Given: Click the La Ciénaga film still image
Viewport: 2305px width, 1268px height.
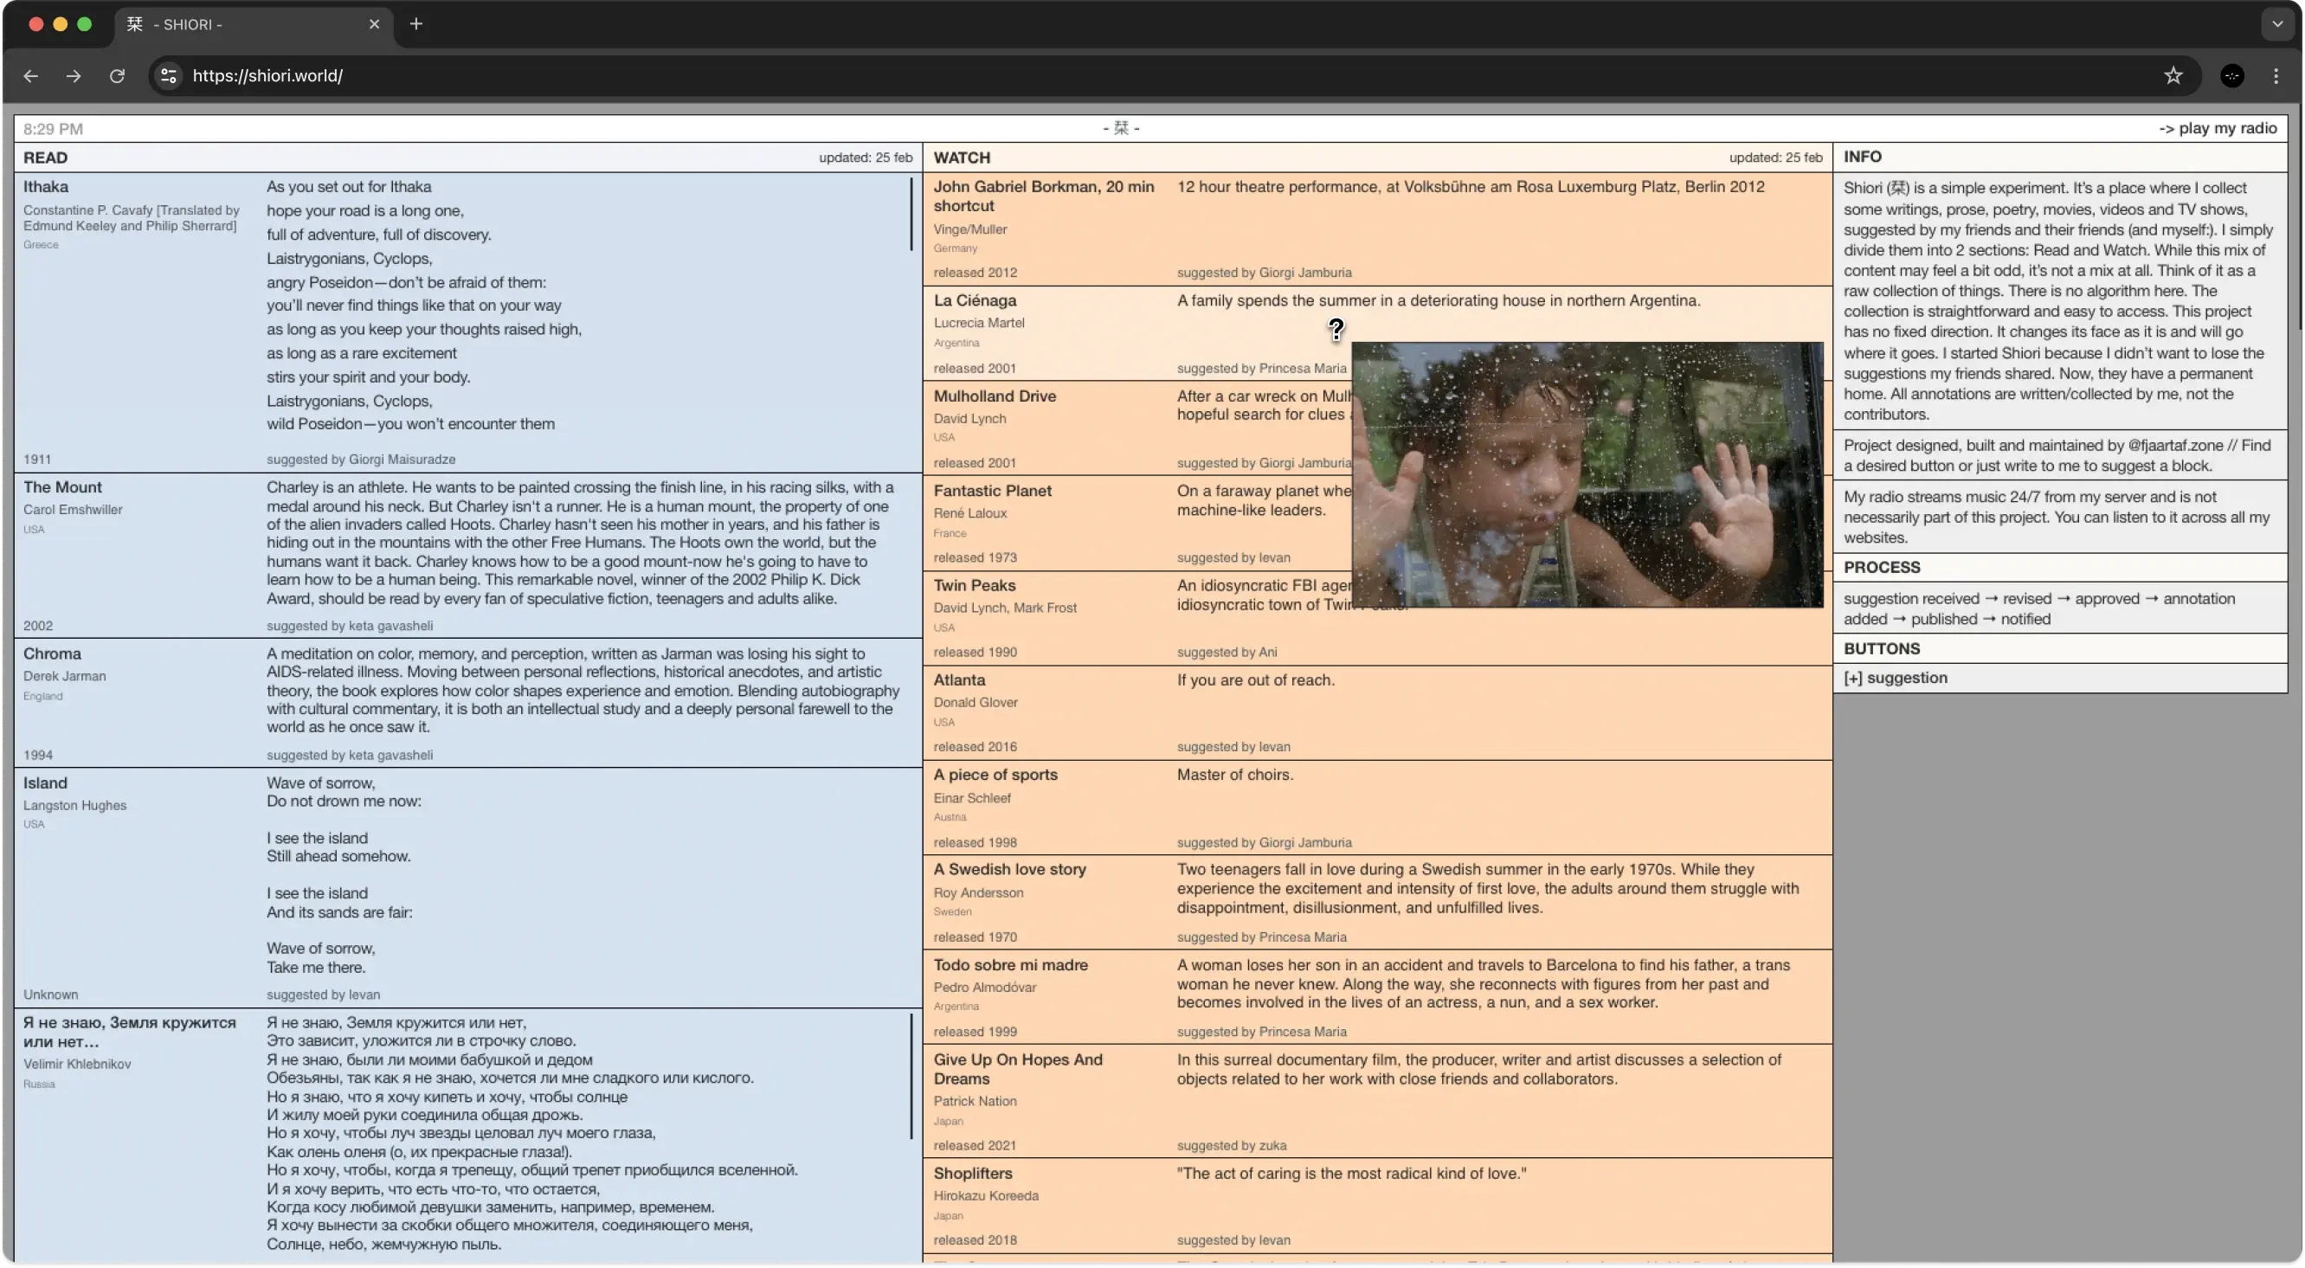Looking at the screenshot, I should 1587,474.
